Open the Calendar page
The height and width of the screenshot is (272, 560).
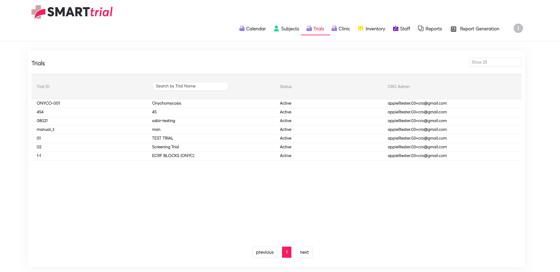pyautogui.click(x=256, y=29)
